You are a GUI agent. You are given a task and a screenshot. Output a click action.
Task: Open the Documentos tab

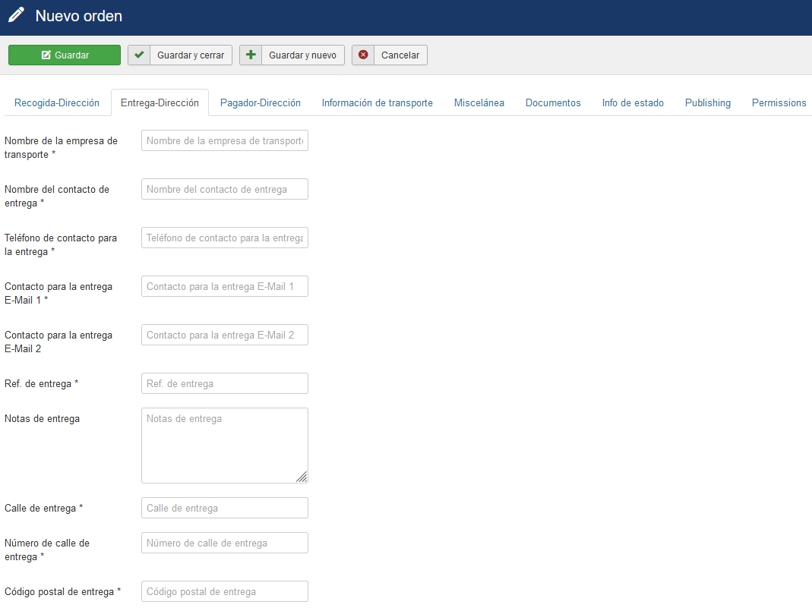point(553,102)
